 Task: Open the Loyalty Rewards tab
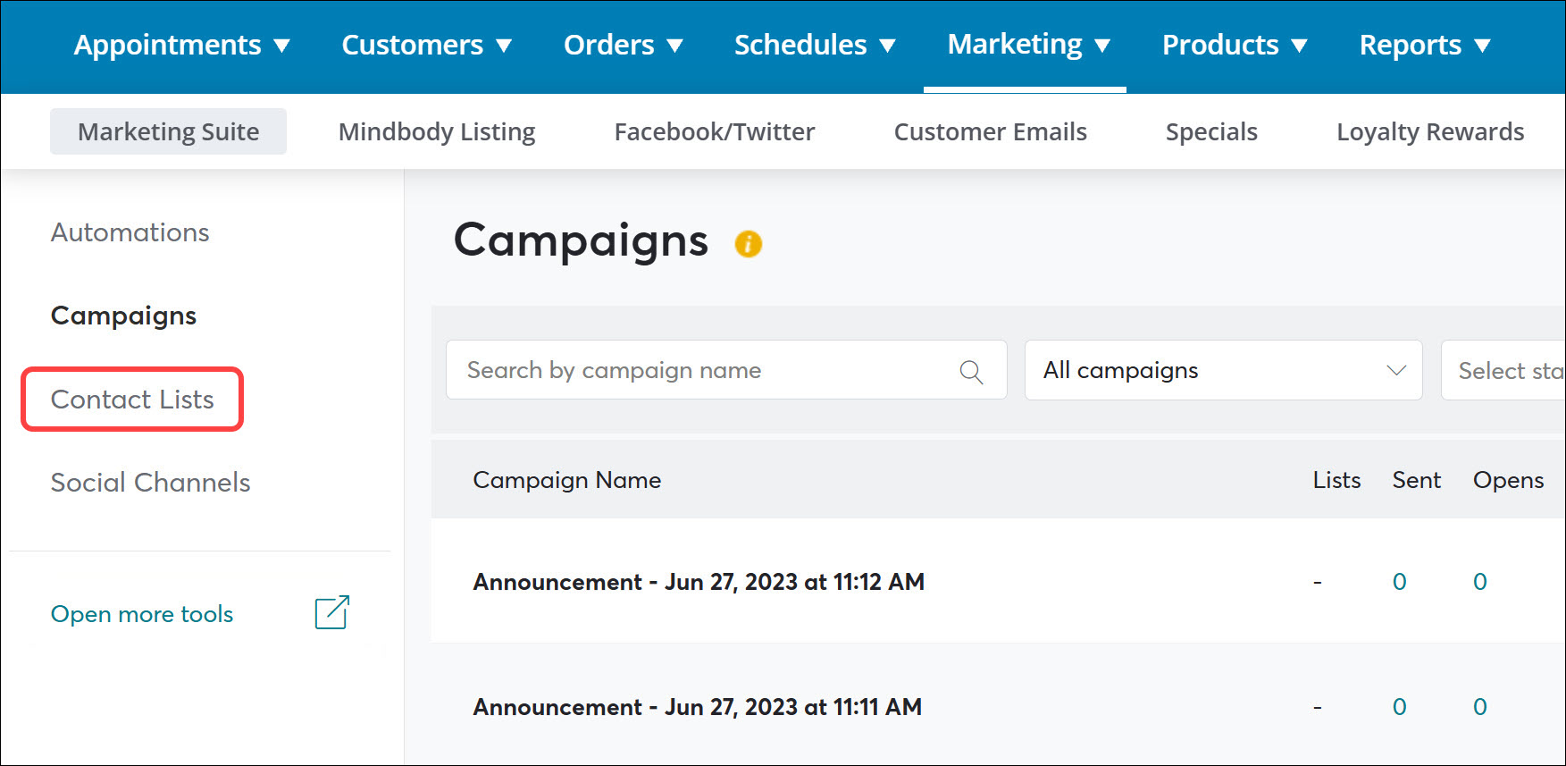(1429, 130)
